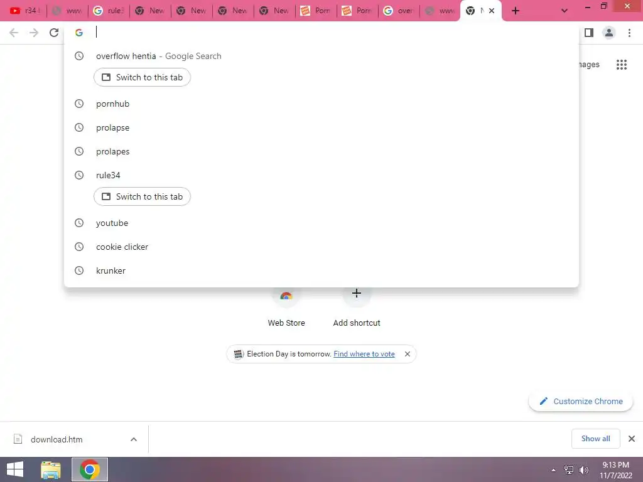643x482 pixels.
Task: Close the downloads bar with the X
Action: pos(632,439)
